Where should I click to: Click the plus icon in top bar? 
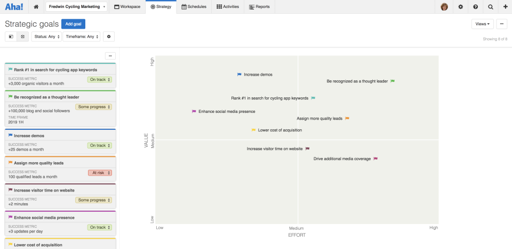[505, 7]
